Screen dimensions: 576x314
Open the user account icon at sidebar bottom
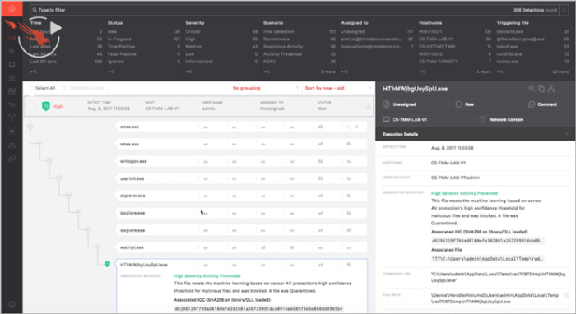pos(12,304)
